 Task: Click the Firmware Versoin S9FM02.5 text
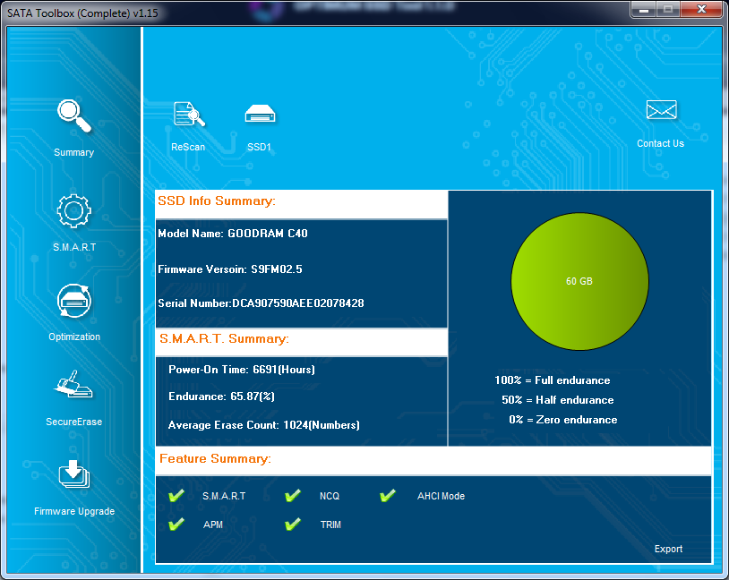(x=230, y=269)
